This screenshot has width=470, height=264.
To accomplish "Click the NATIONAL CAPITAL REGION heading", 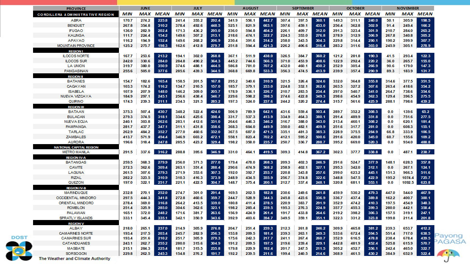I will click(76, 147).
